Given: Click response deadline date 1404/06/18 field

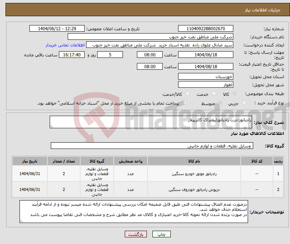Looking at the screenshot, I should [x=205, y=55].
